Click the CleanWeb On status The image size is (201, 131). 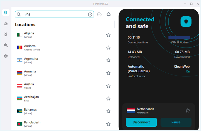[x=182, y=69]
